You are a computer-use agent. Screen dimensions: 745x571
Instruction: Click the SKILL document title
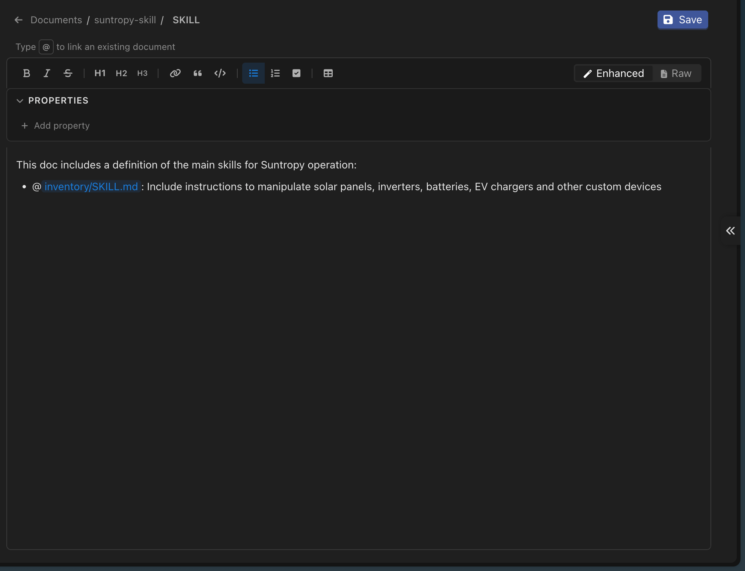(186, 20)
